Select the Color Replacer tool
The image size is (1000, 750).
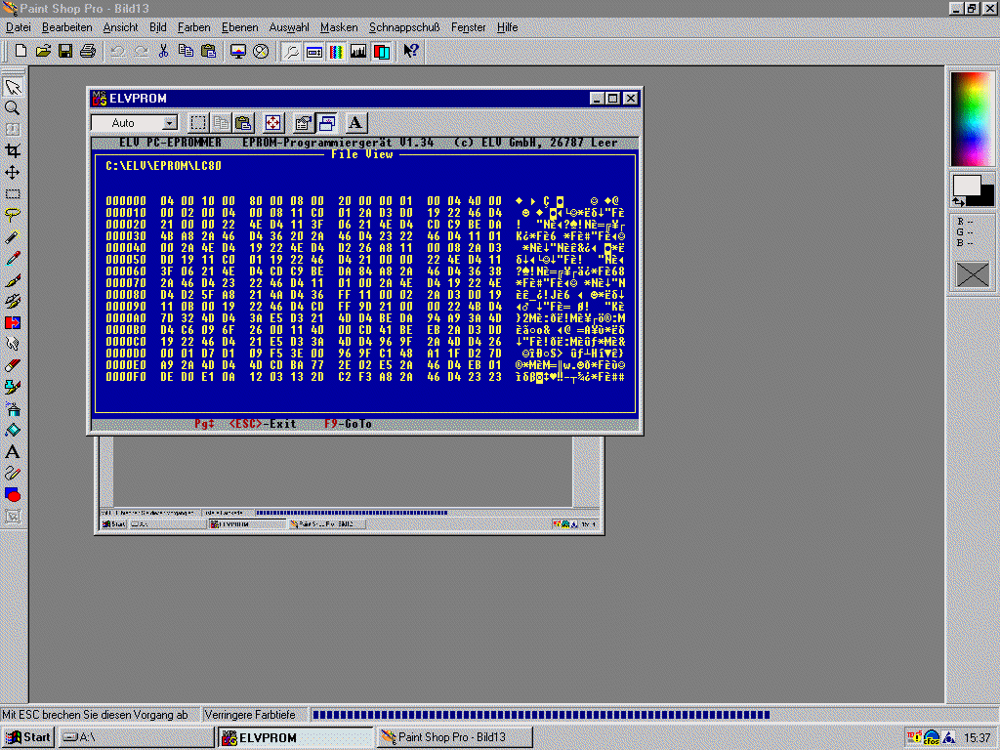(x=13, y=322)
